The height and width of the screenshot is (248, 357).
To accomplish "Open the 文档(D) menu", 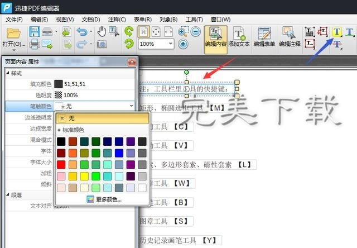I will coord(91,20).
